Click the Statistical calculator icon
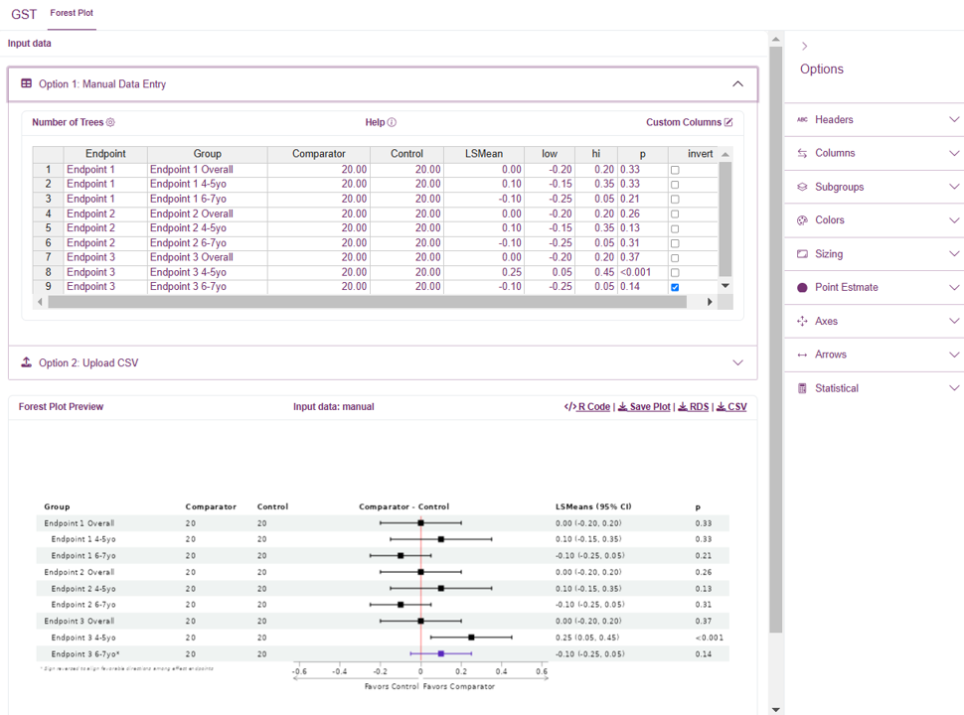The height and width of the screenshot is (715, 964). pyautogui.click(x=802, y=388)
